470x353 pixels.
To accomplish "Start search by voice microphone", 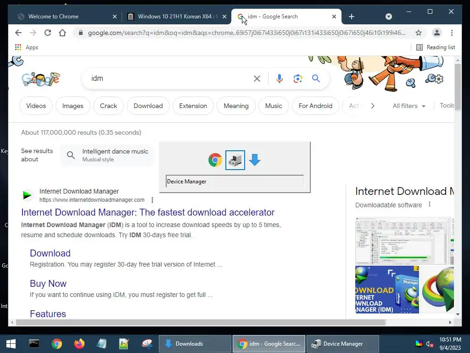I will click(x=280, y=79).
